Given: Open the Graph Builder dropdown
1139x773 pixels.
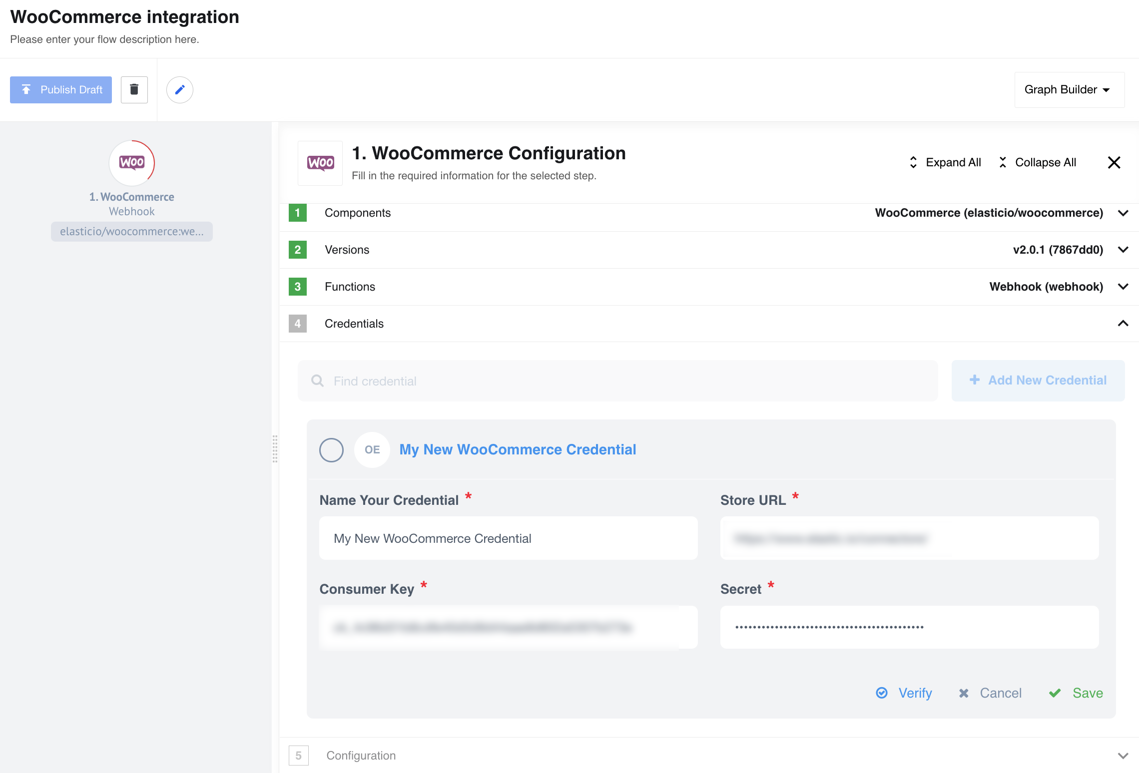Looking at the screenshot, I should point(1070,90).
